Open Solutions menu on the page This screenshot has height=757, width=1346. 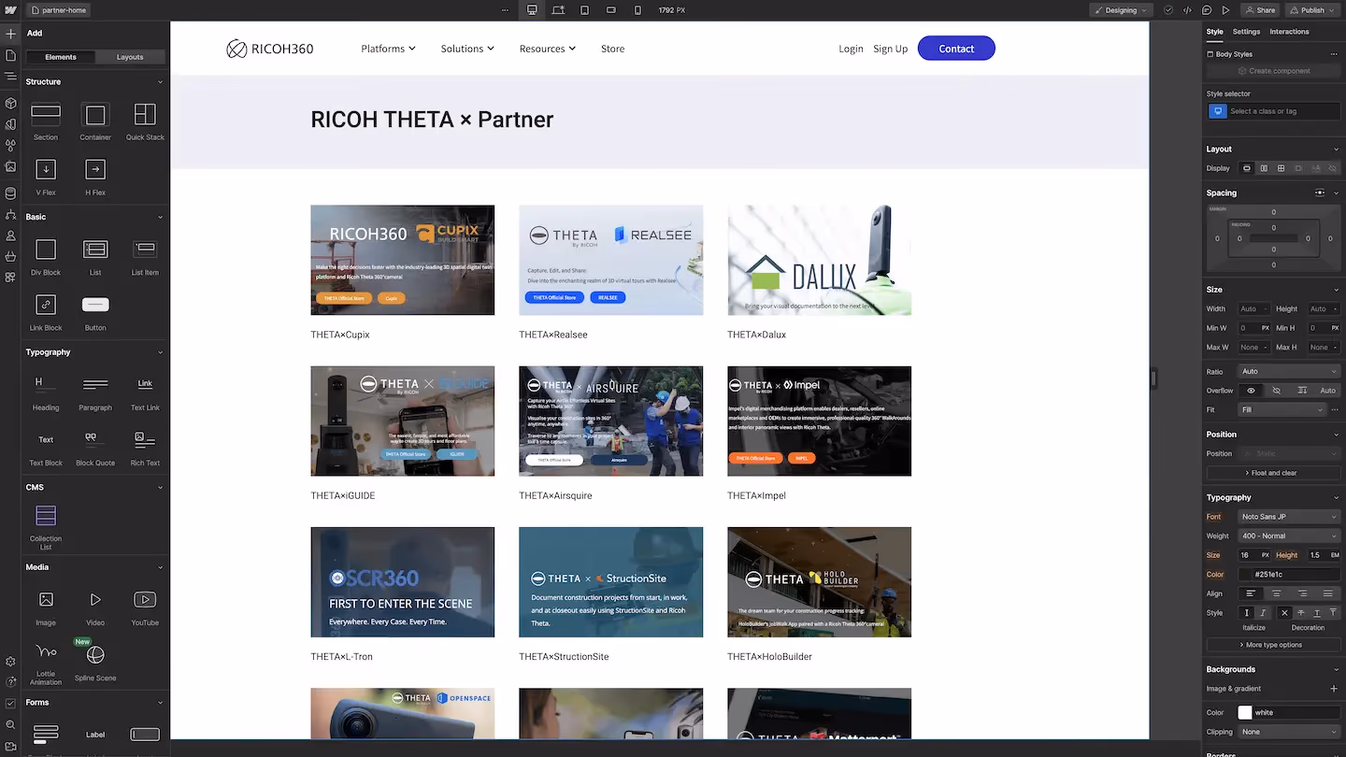point(467,49)
